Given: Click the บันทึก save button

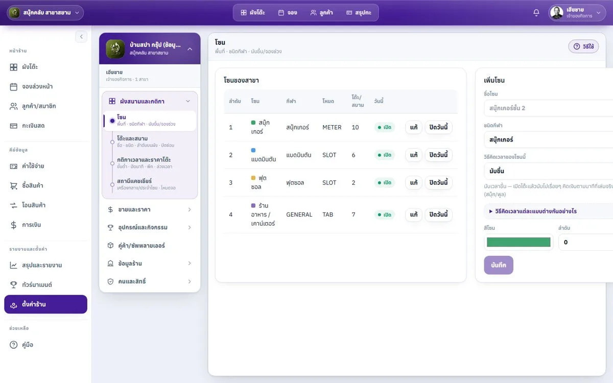Looking at the screenshot, I should point(499,266).
